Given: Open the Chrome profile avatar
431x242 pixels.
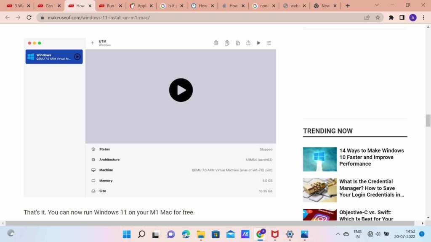Looking at the screenshot, I should coord(413,18).
